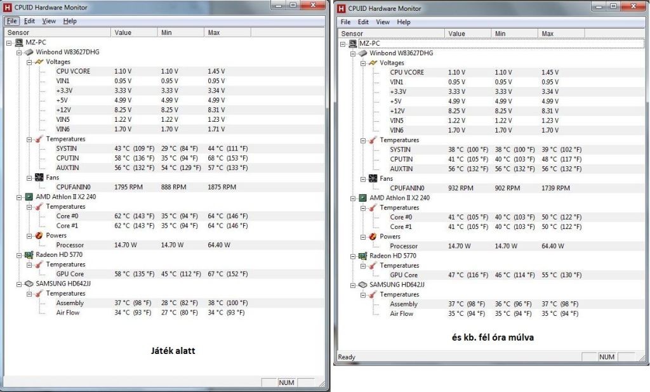Screen dimensions: 650x392
Task: Click Powers flame icon in left window
Action: pyautogui.click(x=39, y=235)
